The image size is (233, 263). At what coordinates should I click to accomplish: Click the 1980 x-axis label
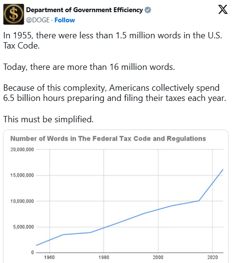[x=104, y=257]
